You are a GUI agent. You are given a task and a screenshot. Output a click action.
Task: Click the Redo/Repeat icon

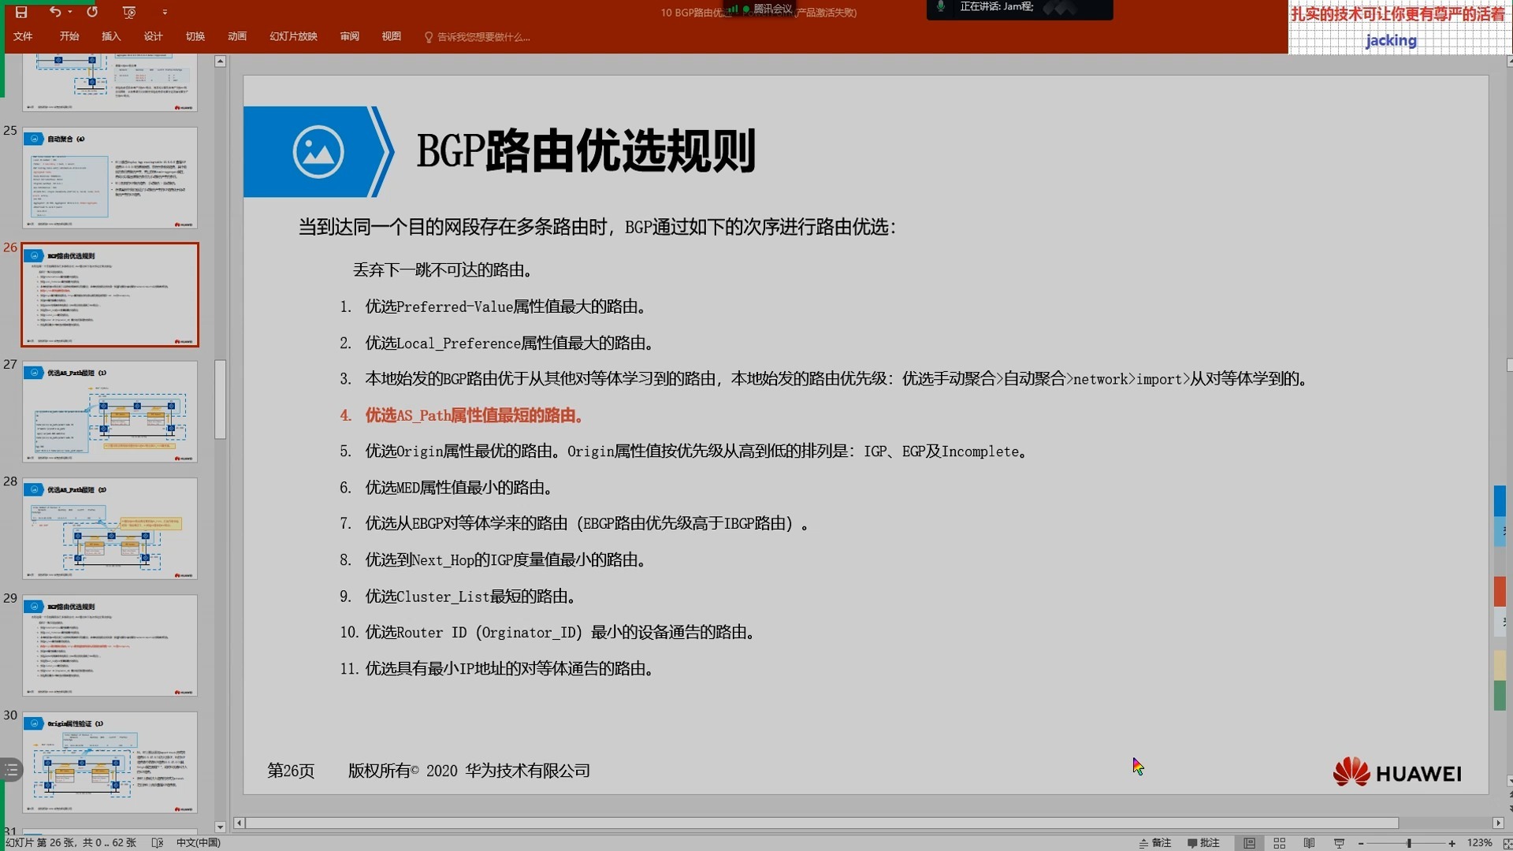coord(92,12)
